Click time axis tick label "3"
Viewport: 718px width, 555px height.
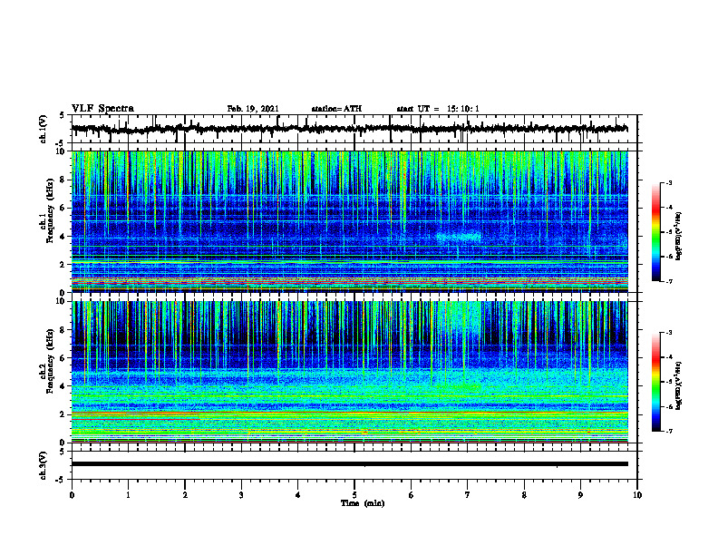pos(241,495)
